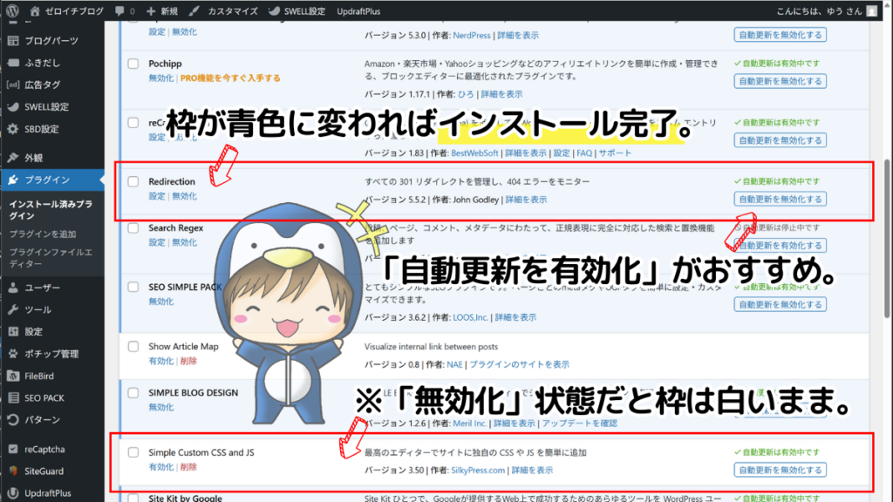The width and height of the screenshot is (893, 502).
Task: Click the プラグイン plug icon
Action: tap(13, 180)
